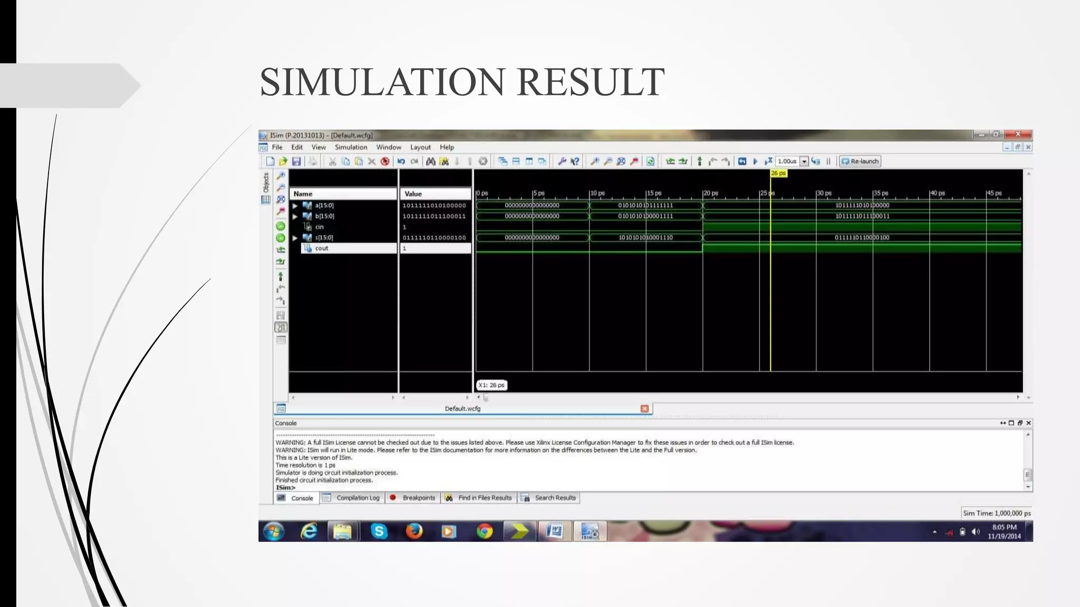Screen dimensions: 1080x607
Task: Click the zoom in icon in the waveform sidebar
Action: point(281,176)
